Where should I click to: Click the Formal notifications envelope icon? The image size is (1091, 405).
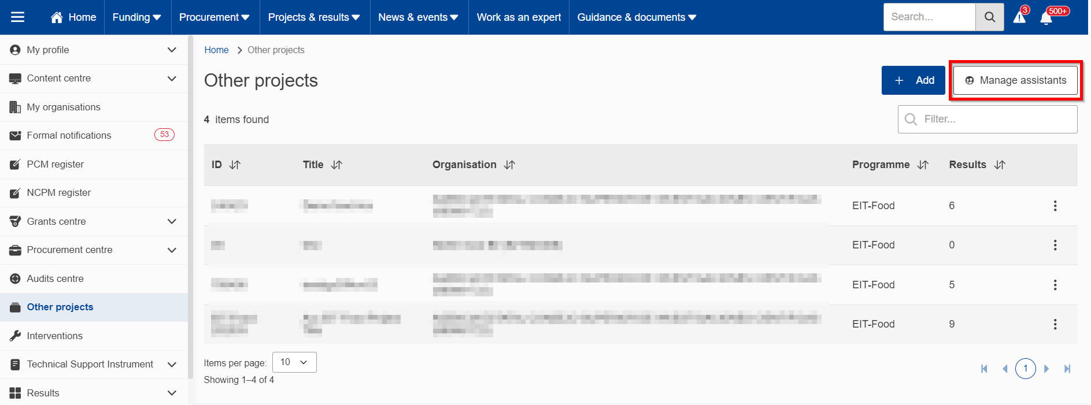coord(15,136)
